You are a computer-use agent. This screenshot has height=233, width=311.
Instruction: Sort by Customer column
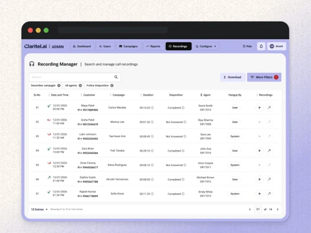point(88,95)
